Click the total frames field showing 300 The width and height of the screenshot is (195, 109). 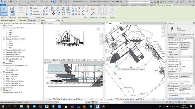(62, 20)
